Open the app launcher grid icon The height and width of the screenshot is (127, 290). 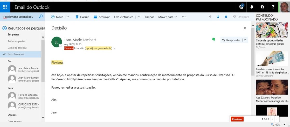[x=5, y=7]
